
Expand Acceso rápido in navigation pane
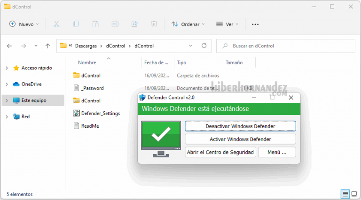pos(7,68)
